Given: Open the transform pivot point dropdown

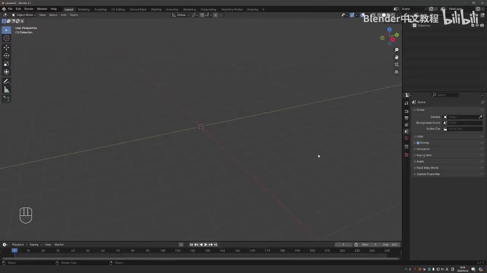Looking at the screenshot, I should click(x=195, y=15).
